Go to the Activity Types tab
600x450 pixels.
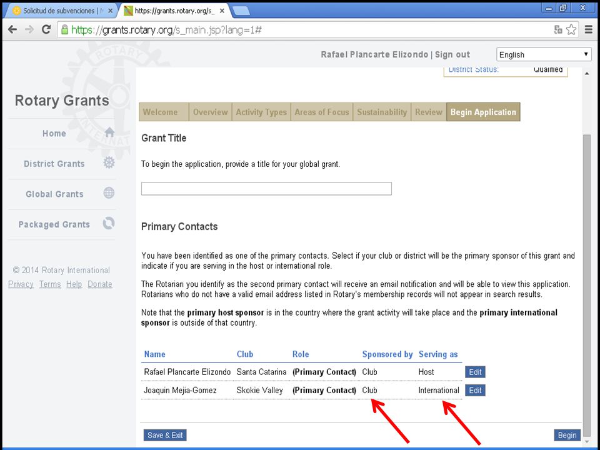tap(261, 112)
